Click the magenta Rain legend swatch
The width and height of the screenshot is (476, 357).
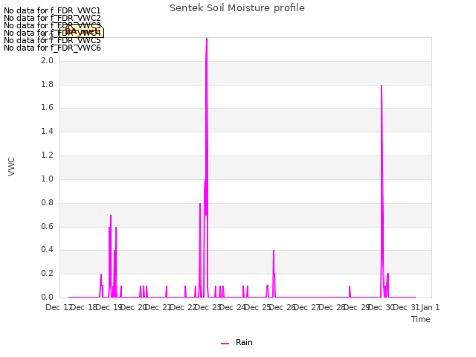pyautogui.click(x=225, y=344)
